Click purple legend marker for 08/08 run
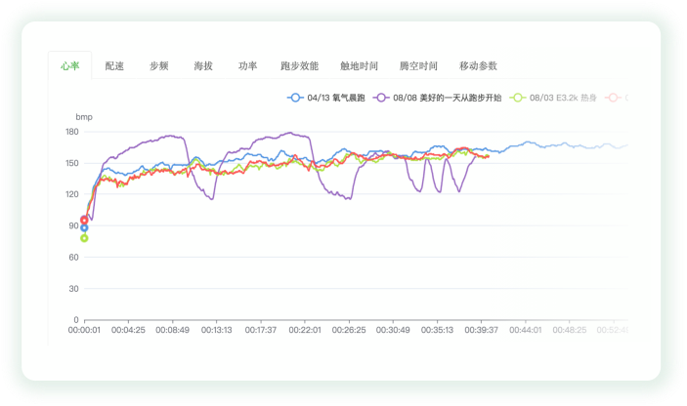The height and width of the screenshot is (406, 687). tap(380, 98)
